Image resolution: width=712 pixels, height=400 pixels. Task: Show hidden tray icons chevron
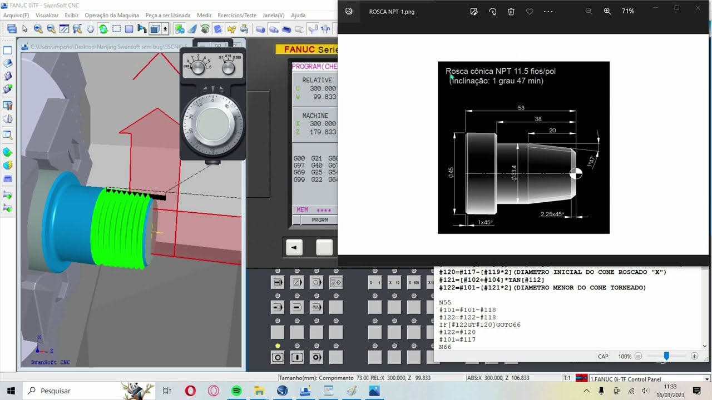586,391
